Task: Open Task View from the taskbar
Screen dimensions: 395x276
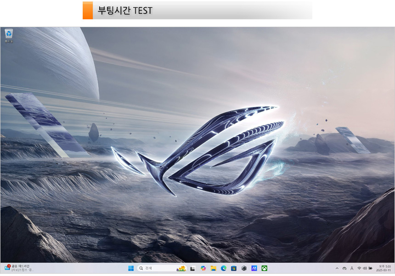Action: 193,268
